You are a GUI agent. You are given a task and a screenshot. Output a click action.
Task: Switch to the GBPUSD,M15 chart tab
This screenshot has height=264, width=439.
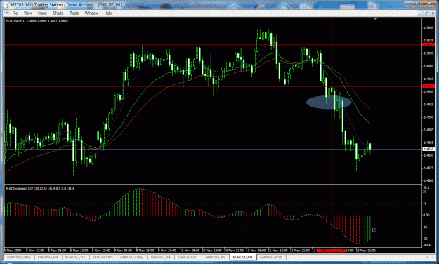(x=271, y=257)
